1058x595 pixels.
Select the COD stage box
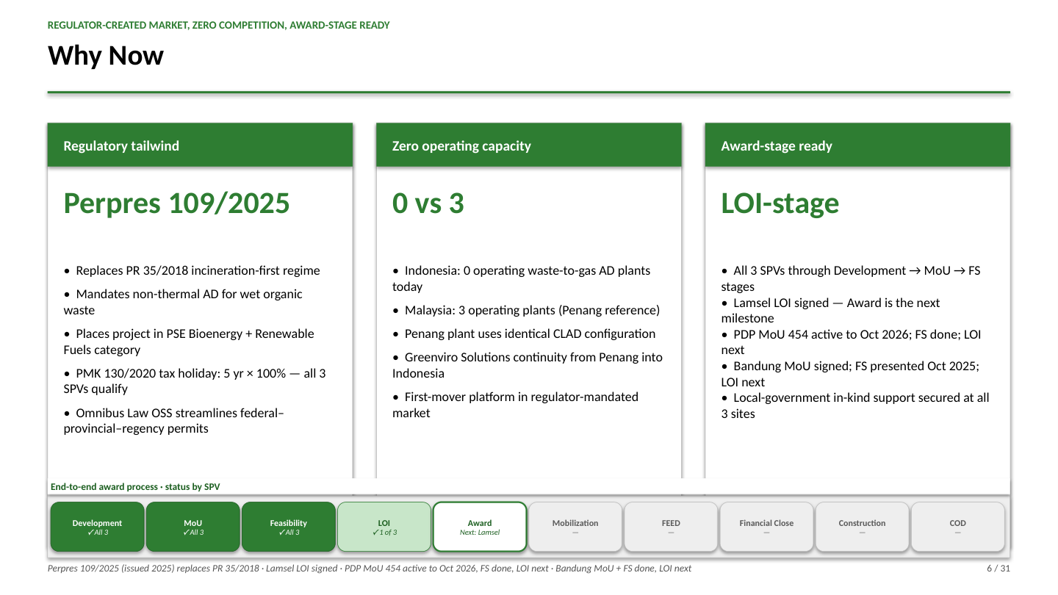pos(957,527)
